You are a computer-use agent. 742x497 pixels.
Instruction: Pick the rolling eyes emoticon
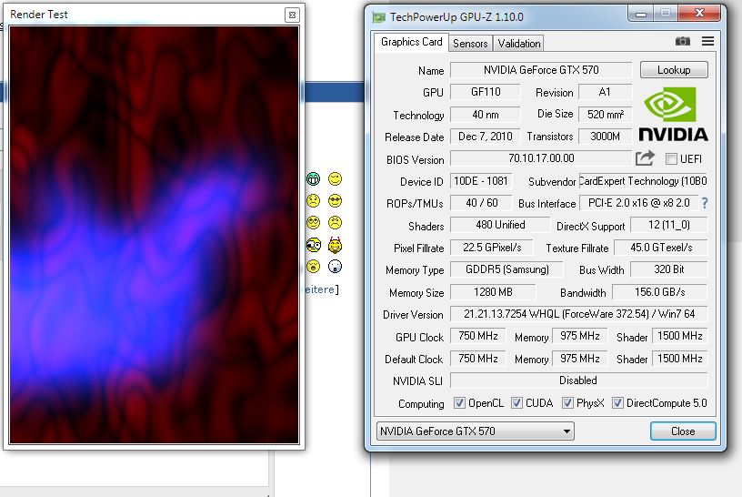click(x=314, y=223)
